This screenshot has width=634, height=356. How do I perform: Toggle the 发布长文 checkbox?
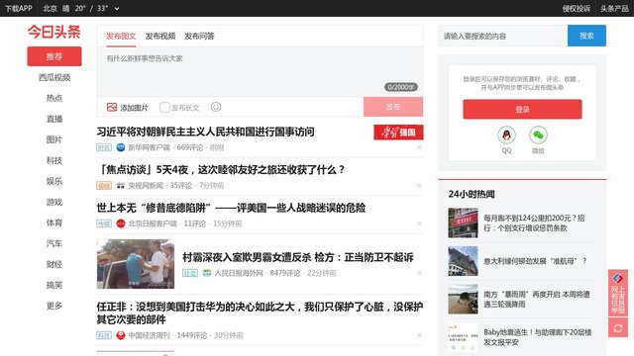[164, 107]
